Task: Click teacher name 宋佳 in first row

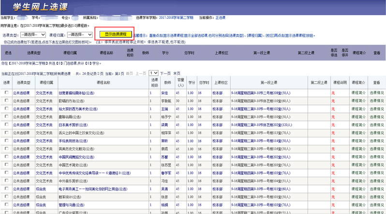Action: (164, 92)
